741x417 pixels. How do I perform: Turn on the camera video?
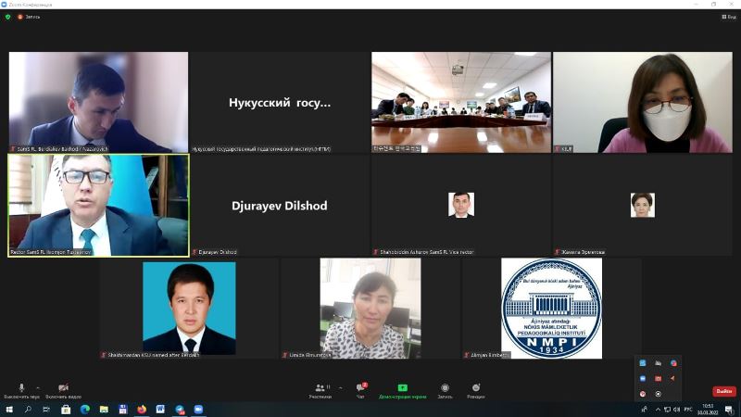63,388
